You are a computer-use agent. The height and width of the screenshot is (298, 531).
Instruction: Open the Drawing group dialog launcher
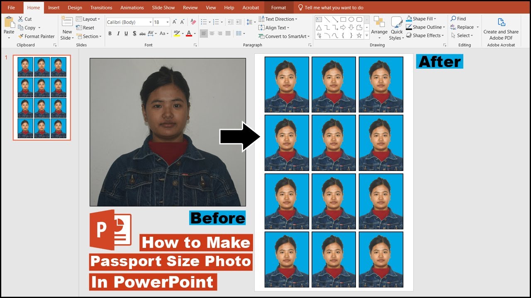(x=444, y=45)
